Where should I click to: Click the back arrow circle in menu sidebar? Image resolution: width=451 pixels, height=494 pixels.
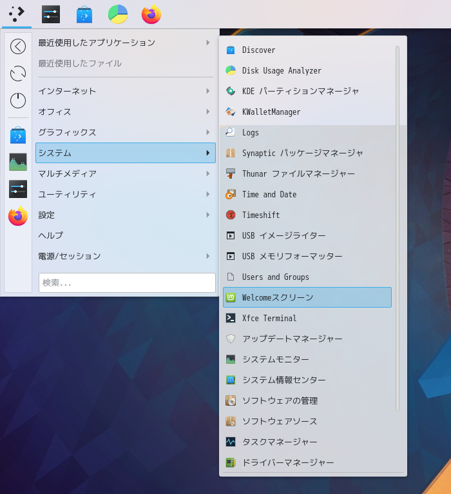[18, 46]
